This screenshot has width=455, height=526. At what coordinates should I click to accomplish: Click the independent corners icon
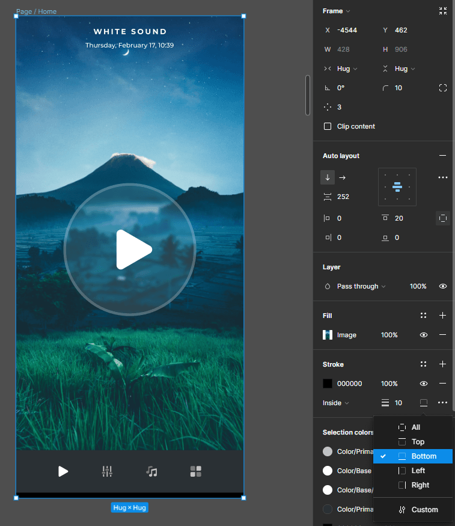[443, 88]
